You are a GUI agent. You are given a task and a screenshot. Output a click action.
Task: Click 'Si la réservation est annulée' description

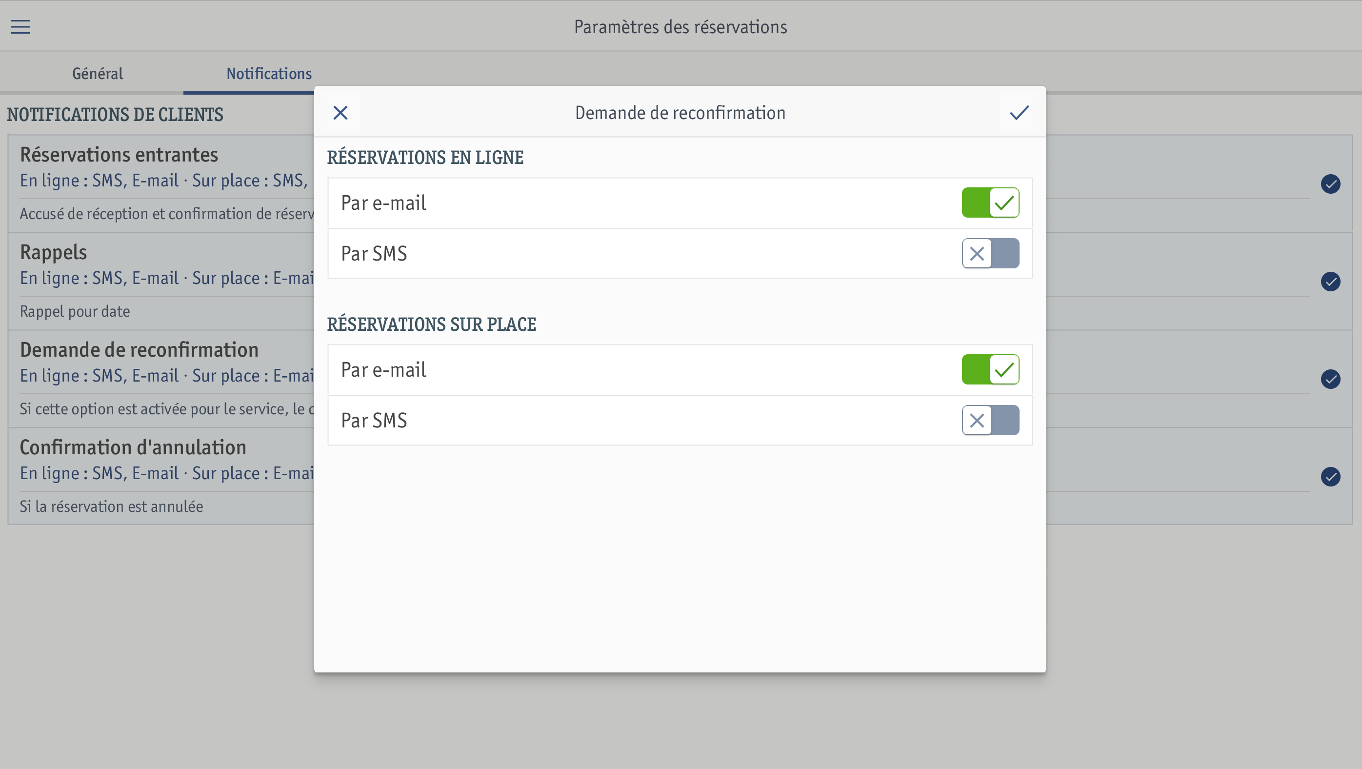click(x=111, y=506)
